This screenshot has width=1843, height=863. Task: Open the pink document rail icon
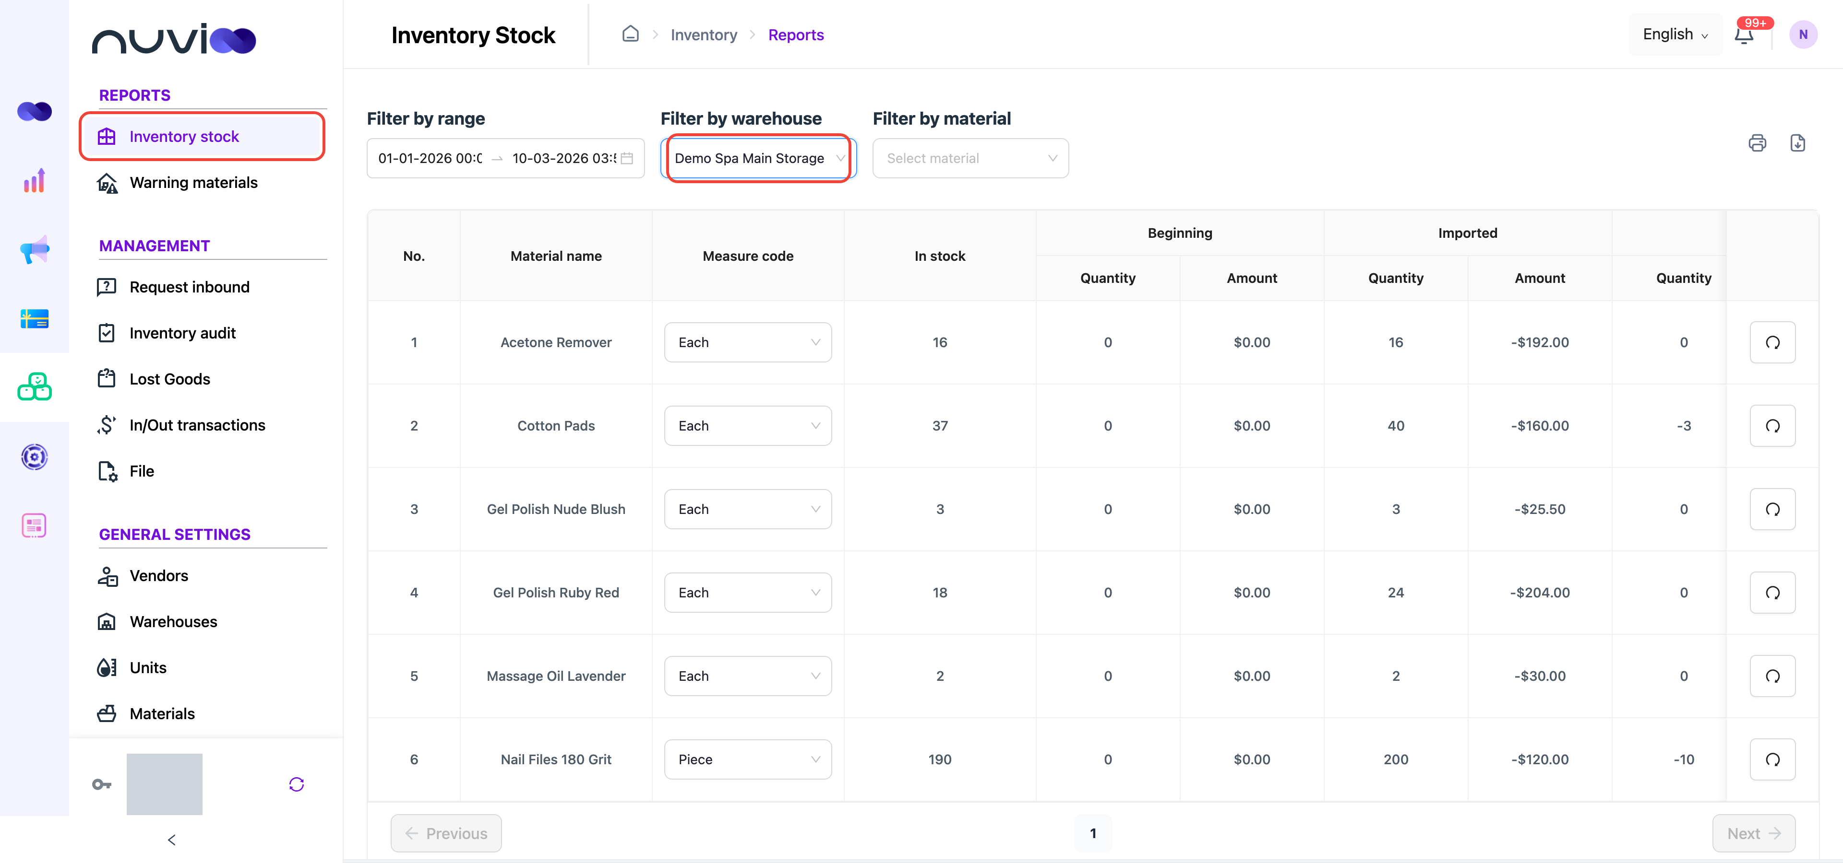tap(35, 526)
